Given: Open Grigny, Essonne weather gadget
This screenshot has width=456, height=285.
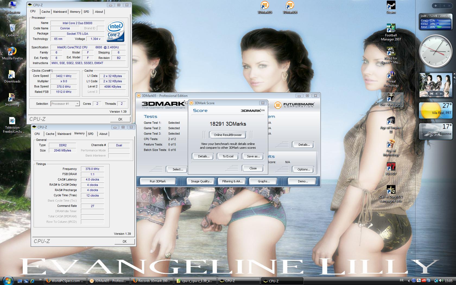Looking at the screenshot, I should tap(436, 131).
